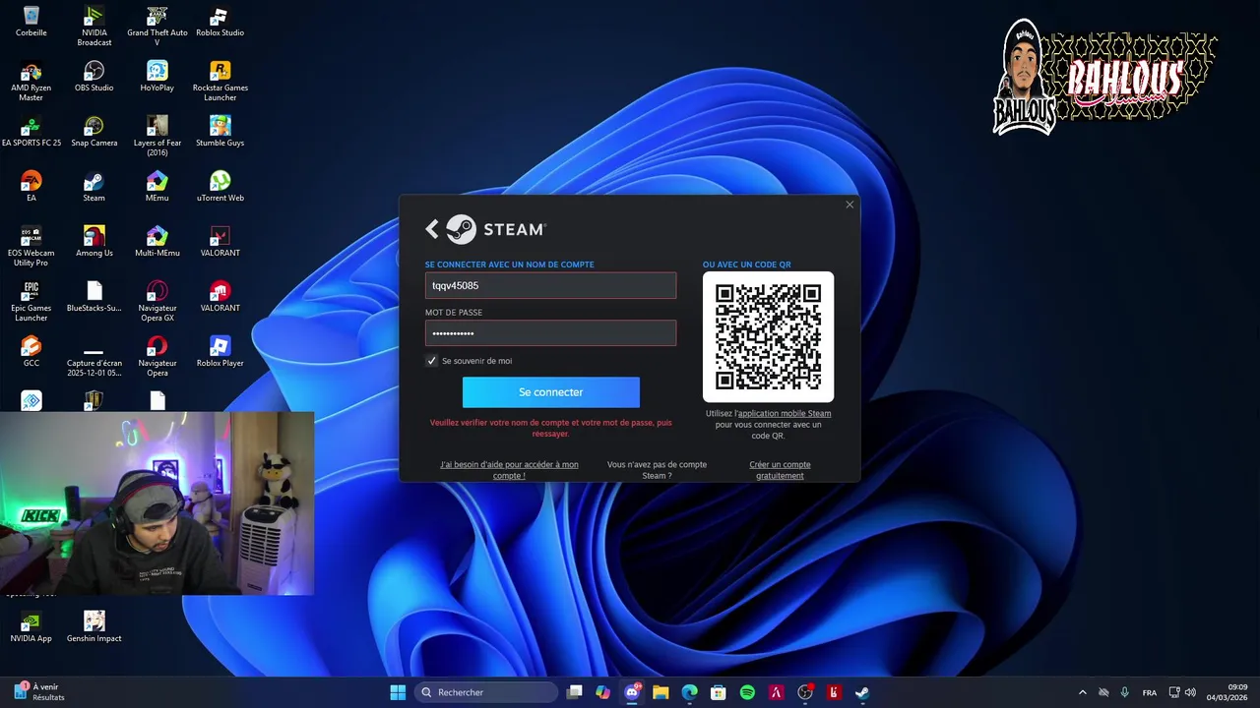This screenshot has width=1260, height=708.
Task: Select Epic Games Launcher shortcut
Action: click(31, 302)
